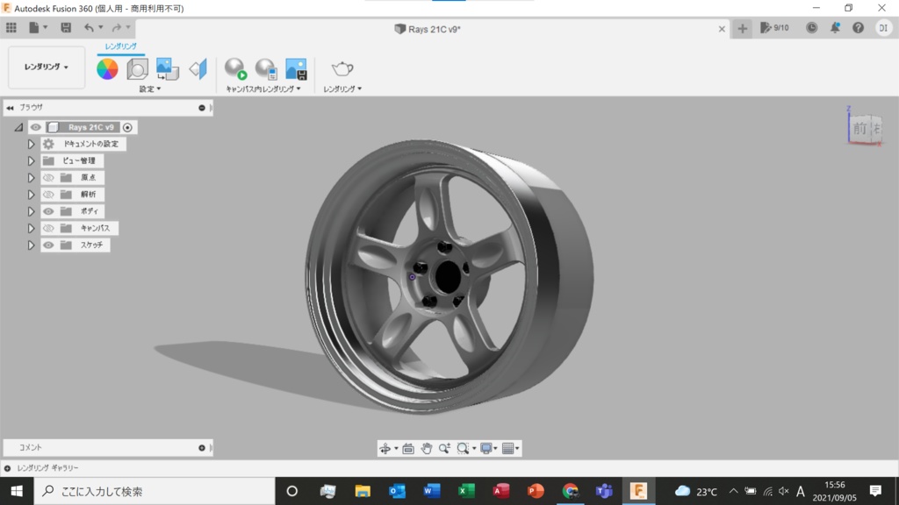
Task: Activate Rays 21C v9 component radio button
Action: click(127, 127)
